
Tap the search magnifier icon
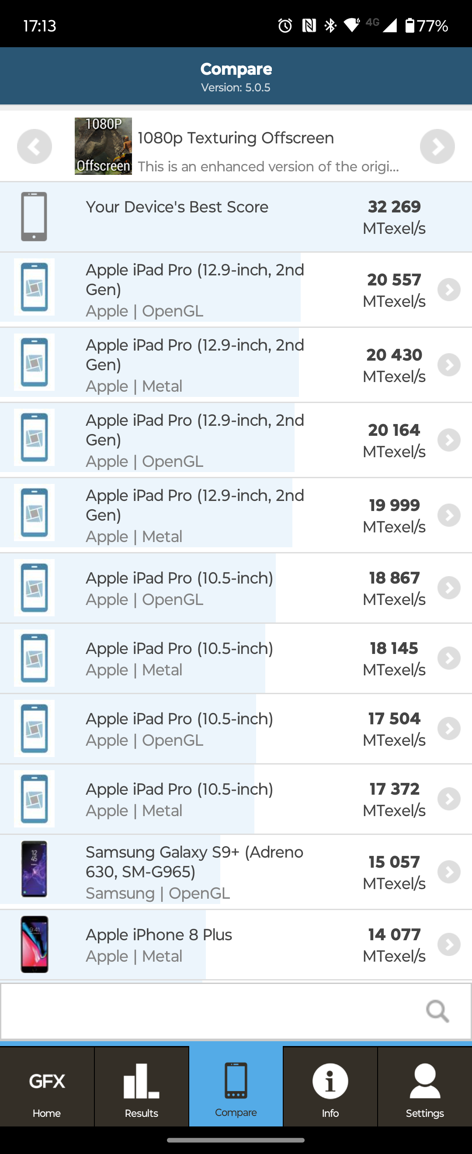tap(437, 1011)
